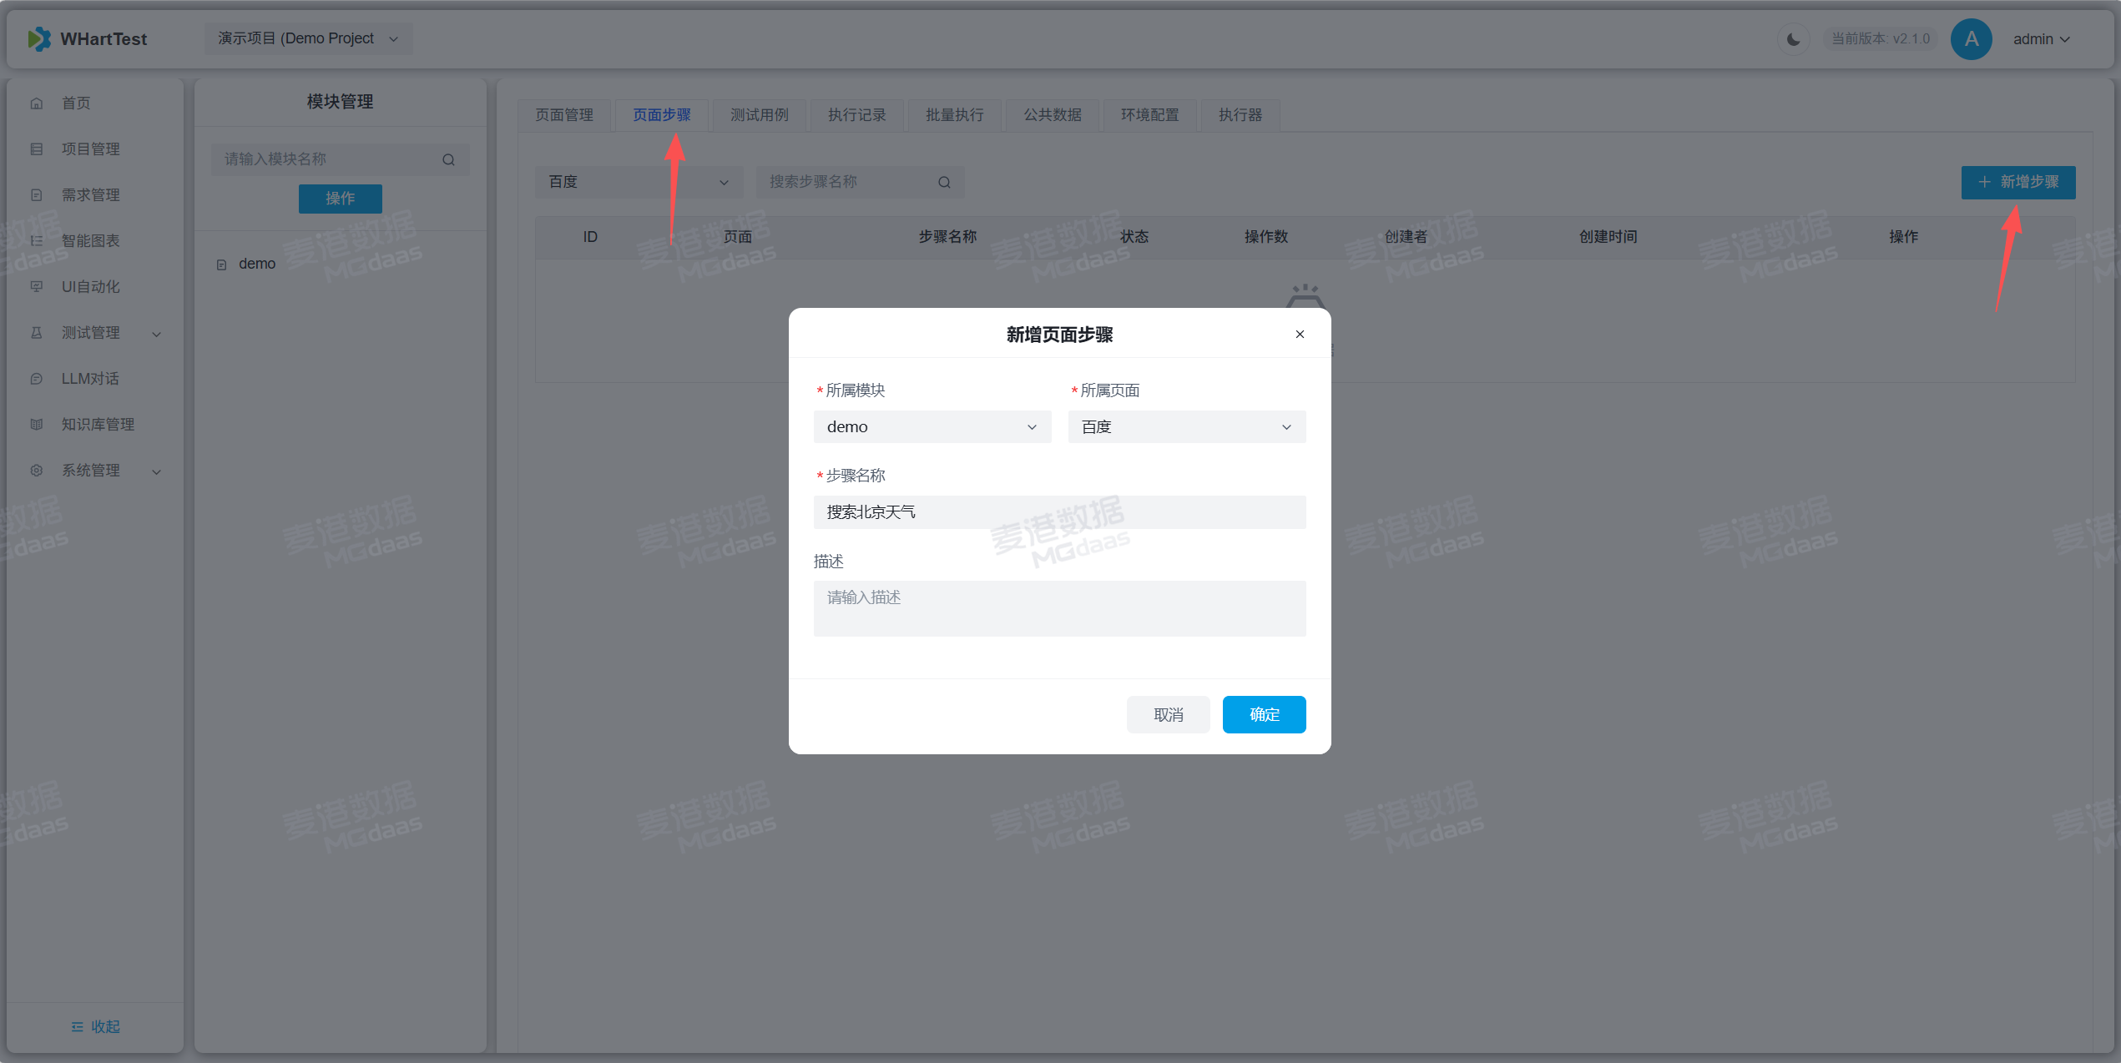Toggle dark mode with the moon icon
Viewport: 2121px width, 1063px height.
coord(1793,38)
